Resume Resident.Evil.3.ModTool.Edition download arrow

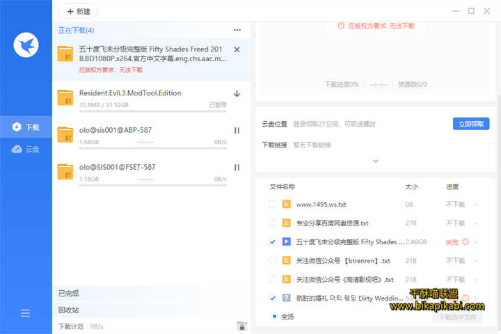pos(237,93)
